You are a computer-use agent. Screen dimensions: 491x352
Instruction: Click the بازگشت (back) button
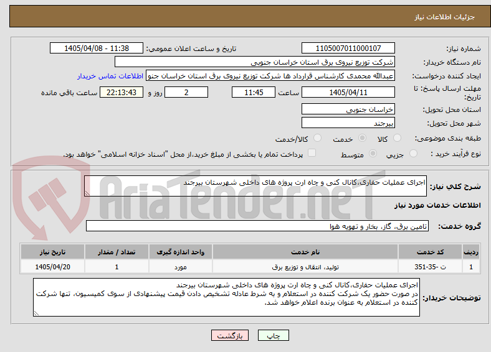pos(230,335)
